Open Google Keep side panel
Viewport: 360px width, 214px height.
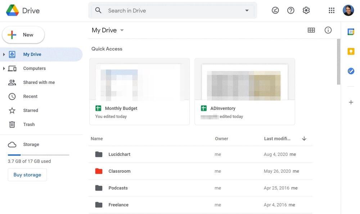coord(351,51)
